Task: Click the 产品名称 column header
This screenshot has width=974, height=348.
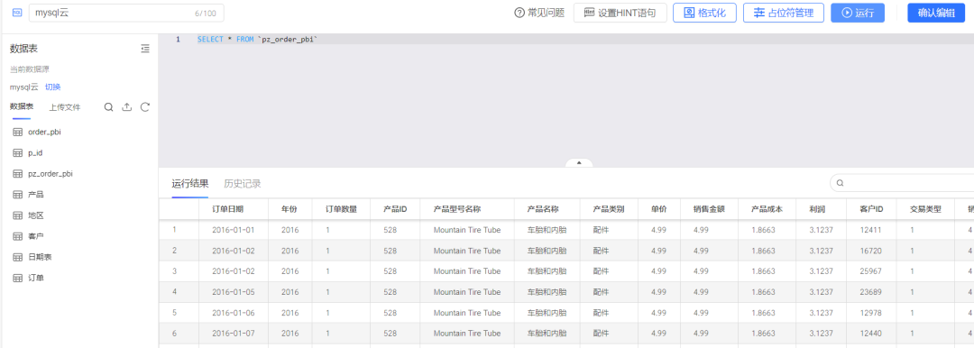Action: 543,209
